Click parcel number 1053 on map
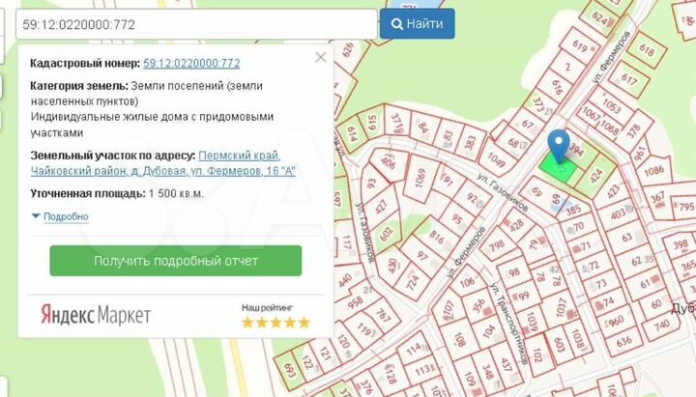696x397 pixels. click(611, 104)
